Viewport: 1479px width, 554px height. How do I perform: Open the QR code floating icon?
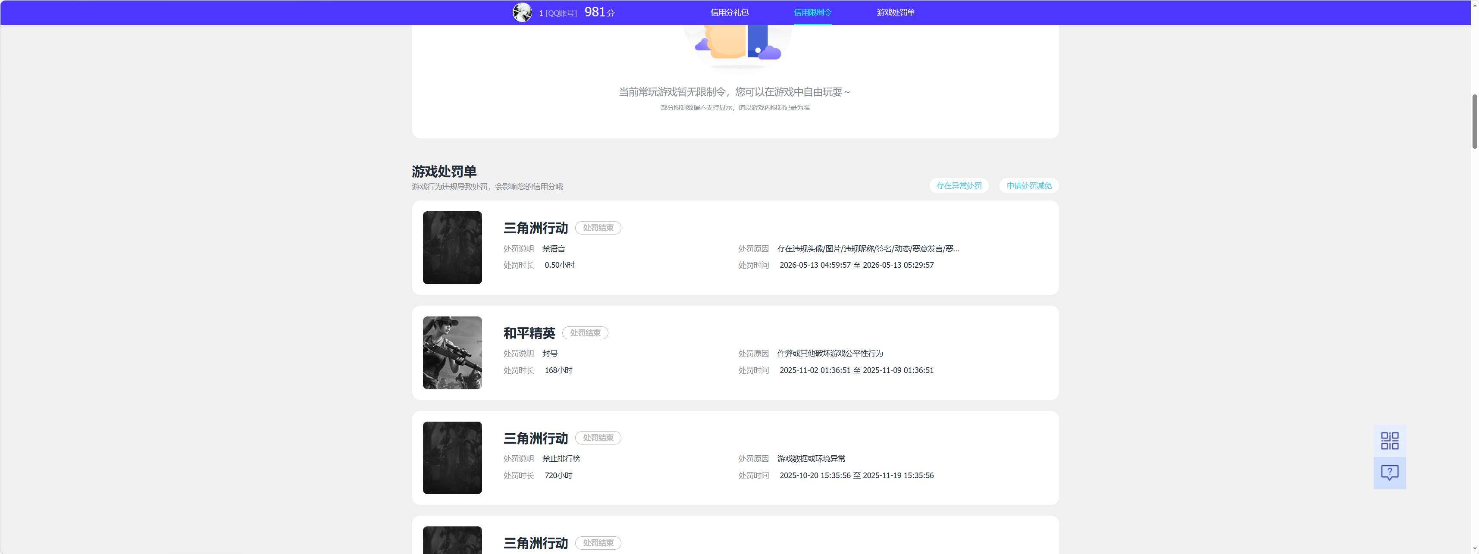[1389, 441]
